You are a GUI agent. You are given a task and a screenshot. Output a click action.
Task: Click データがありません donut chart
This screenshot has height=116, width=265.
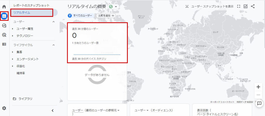click(x=97, y=75)
